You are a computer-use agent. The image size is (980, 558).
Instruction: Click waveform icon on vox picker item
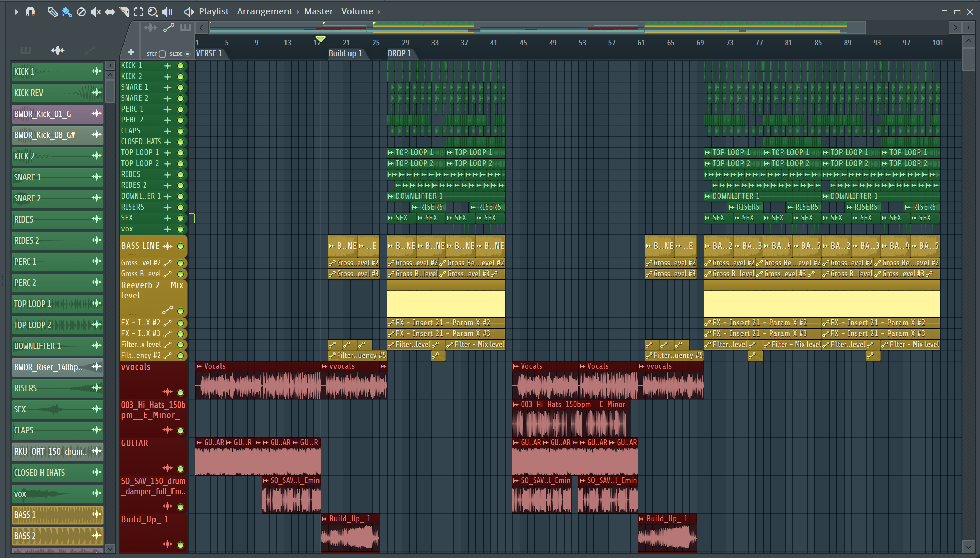tap(97, 493)
